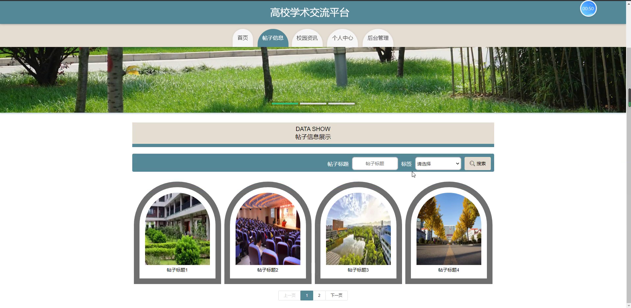Click the 标签 label beside dropdown

tap(406, 164)
